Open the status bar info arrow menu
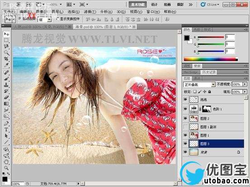Screen dimensions: 250x187 78,183
